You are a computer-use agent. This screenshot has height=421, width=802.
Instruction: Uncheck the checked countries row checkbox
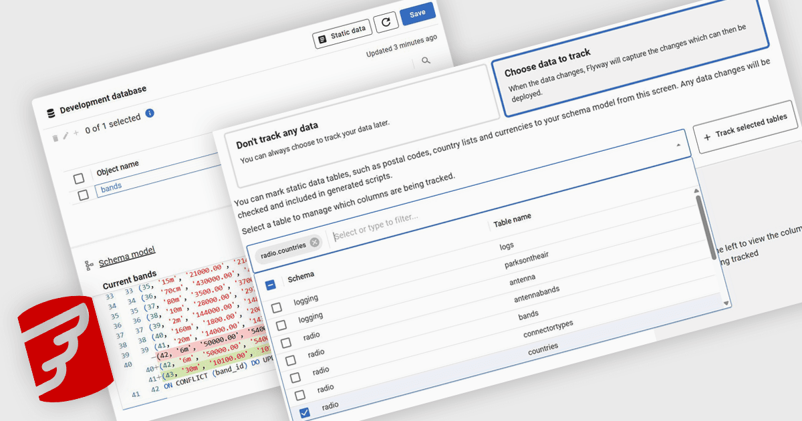[x=305, y=413]
